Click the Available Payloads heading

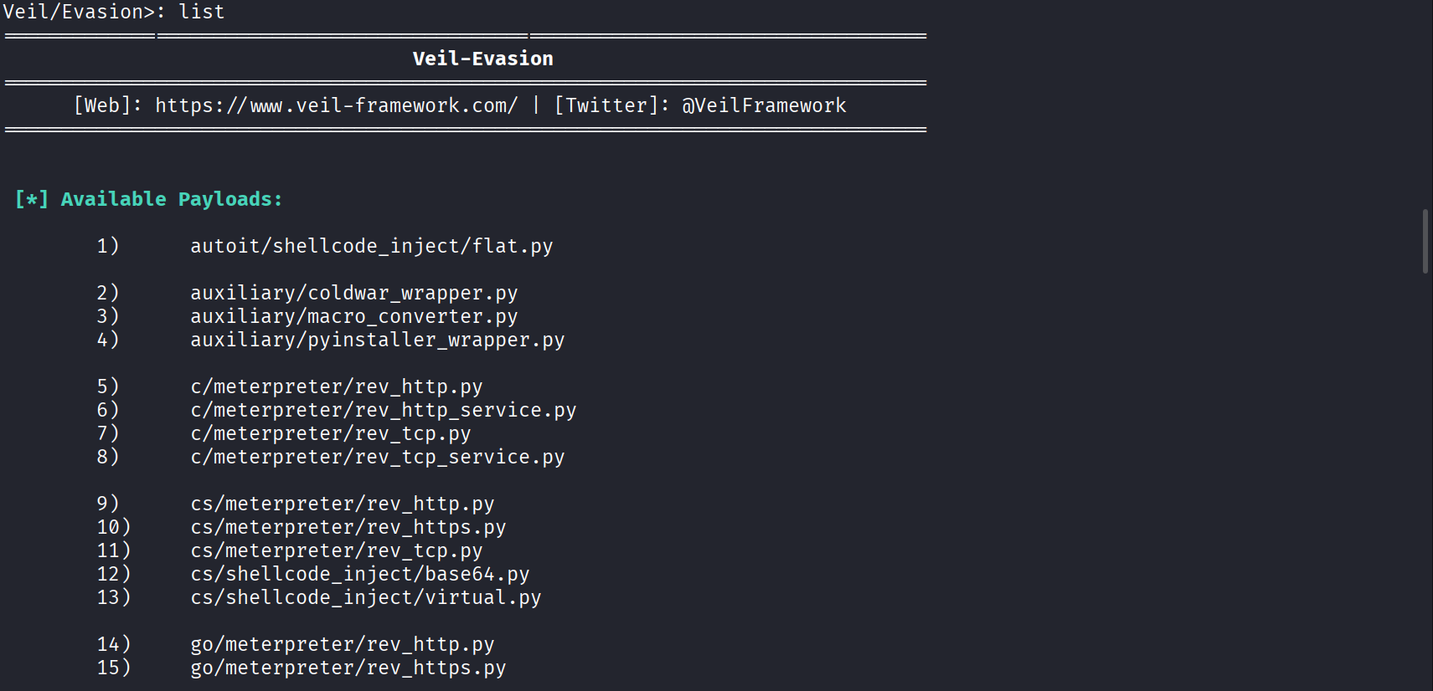(148, 199)
